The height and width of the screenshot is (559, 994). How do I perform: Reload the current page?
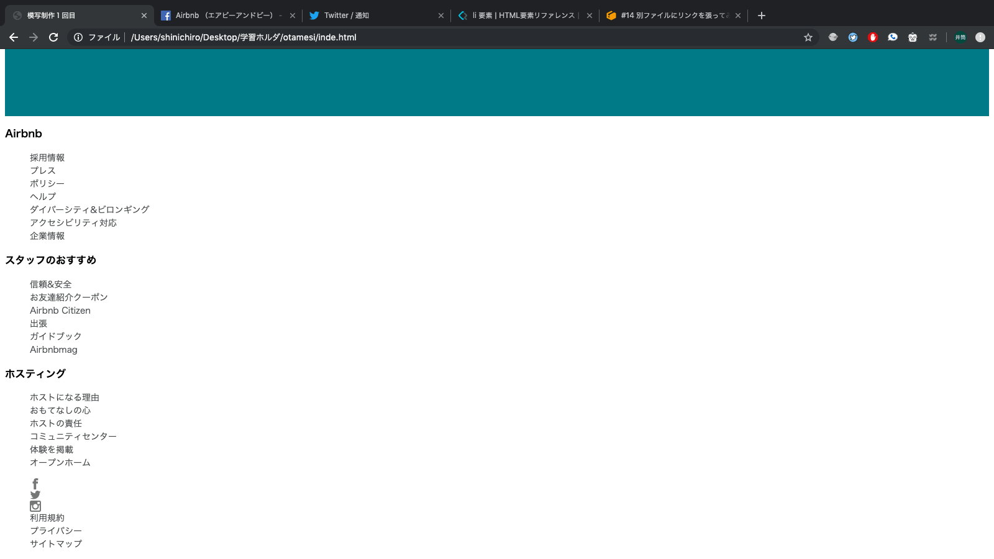tap(53, 37)
